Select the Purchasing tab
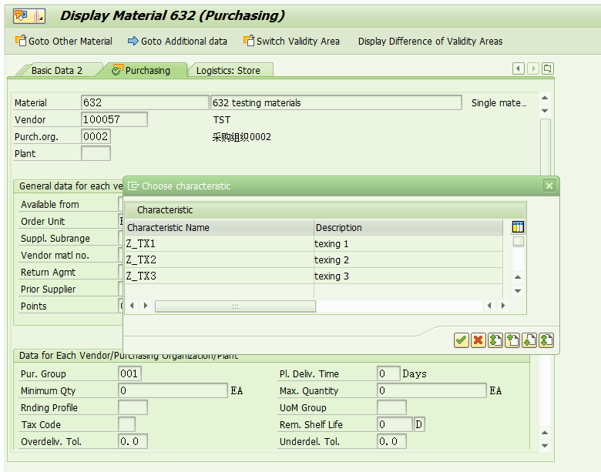Image resolution: width=601 pixels, height=472 pixels. pyautogui.click(x=142, y=71)
